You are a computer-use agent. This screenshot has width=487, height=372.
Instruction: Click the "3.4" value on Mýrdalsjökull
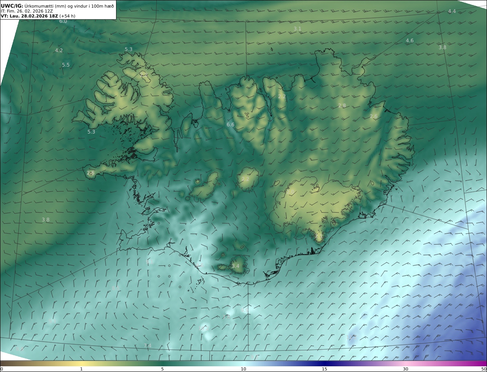236,266
